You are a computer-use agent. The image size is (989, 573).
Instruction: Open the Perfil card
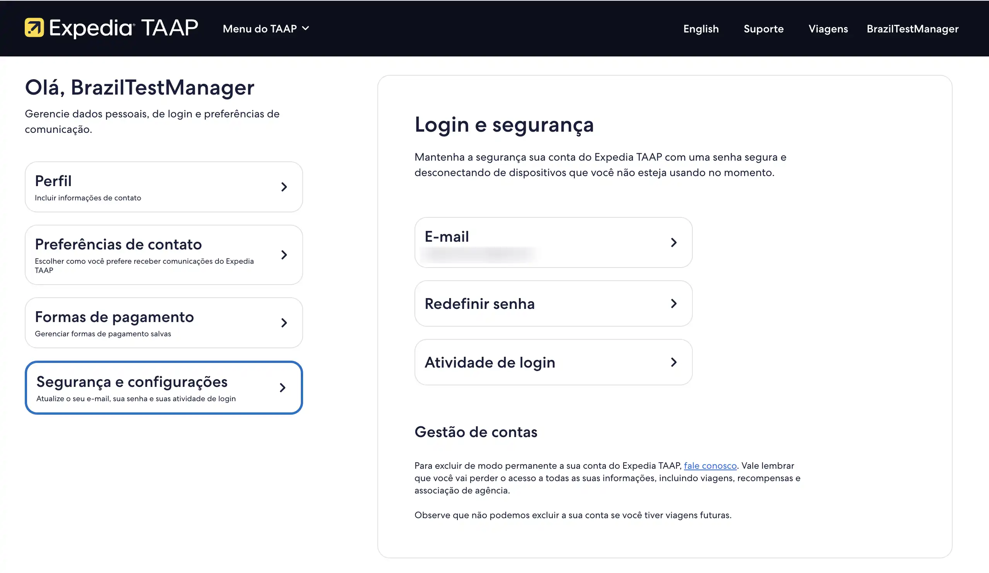pos(164,187)
